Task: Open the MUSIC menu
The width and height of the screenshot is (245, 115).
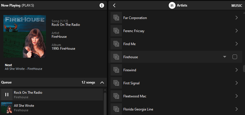Action: 237,6
